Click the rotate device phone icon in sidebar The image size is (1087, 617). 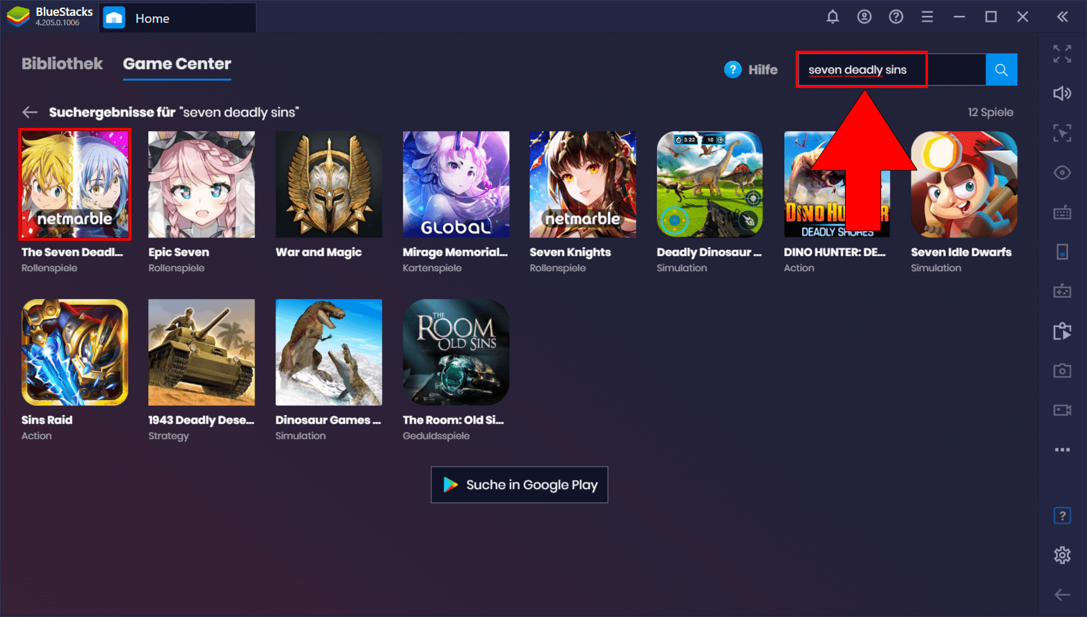click(x=1062, y=251)
